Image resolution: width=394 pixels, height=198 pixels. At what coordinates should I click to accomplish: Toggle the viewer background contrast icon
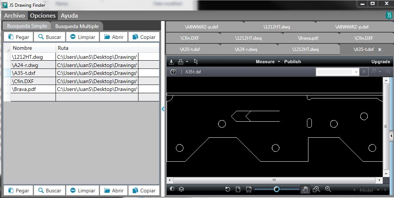[x=172, y=189]
